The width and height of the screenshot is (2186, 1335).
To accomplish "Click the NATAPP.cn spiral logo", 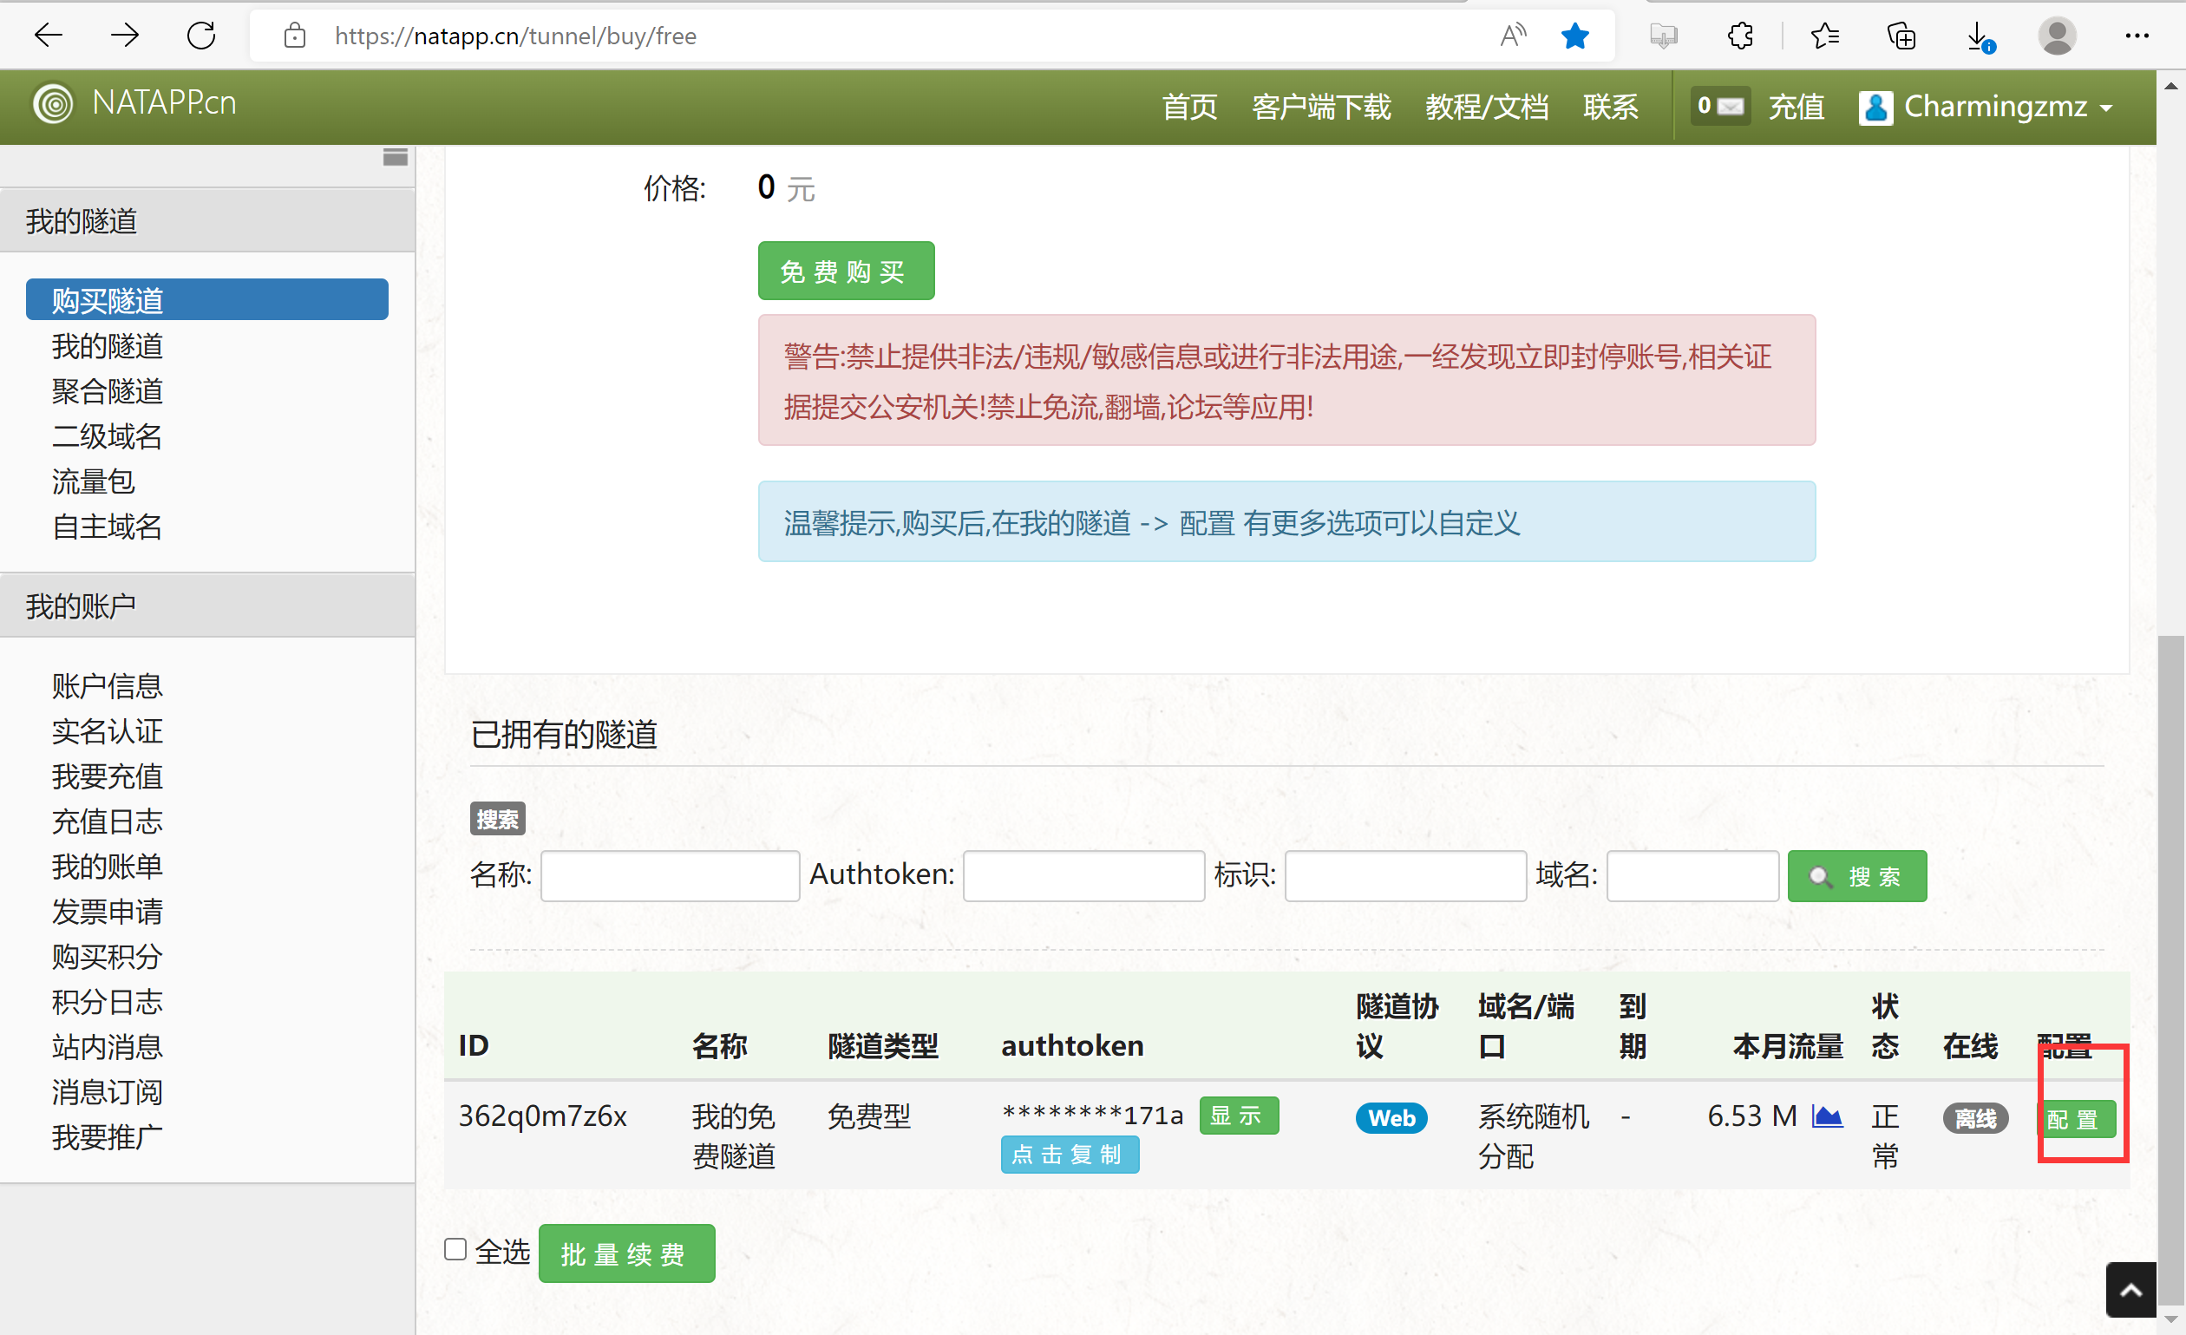I will [x=52, y=104].
